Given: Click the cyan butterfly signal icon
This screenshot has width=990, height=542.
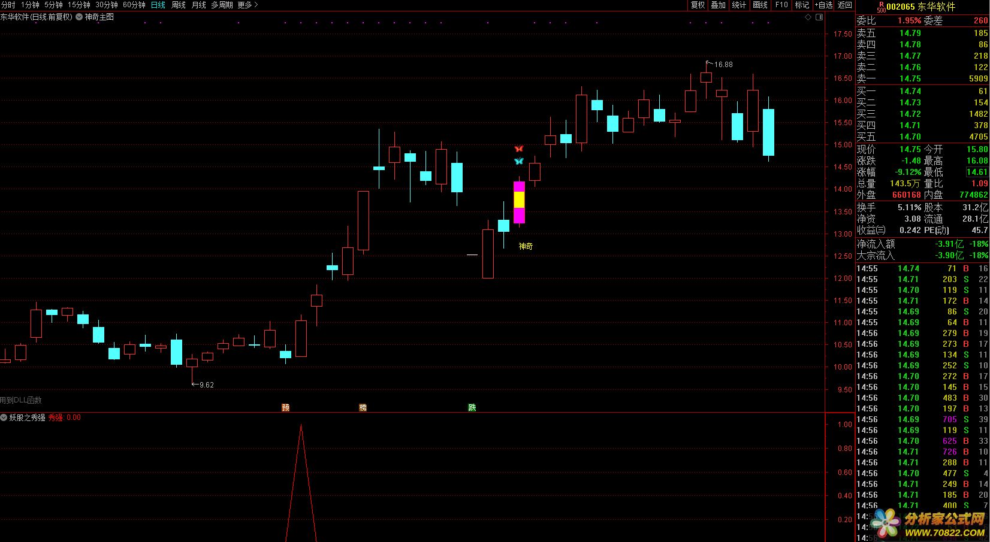Looking at the screenshot, I should coord(519,161).
